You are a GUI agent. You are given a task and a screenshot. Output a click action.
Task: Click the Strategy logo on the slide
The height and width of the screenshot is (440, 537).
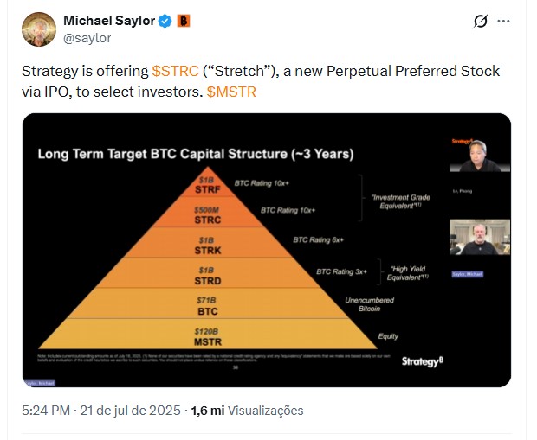423,361
